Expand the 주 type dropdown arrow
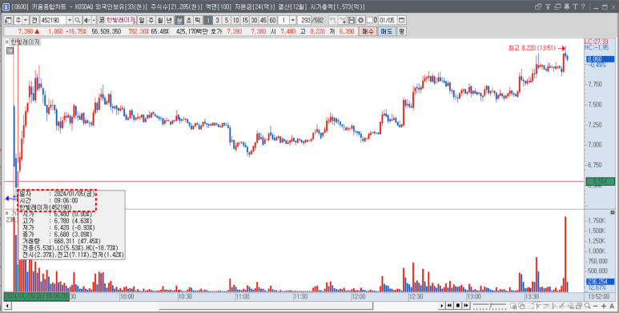 tap(26, 20)
